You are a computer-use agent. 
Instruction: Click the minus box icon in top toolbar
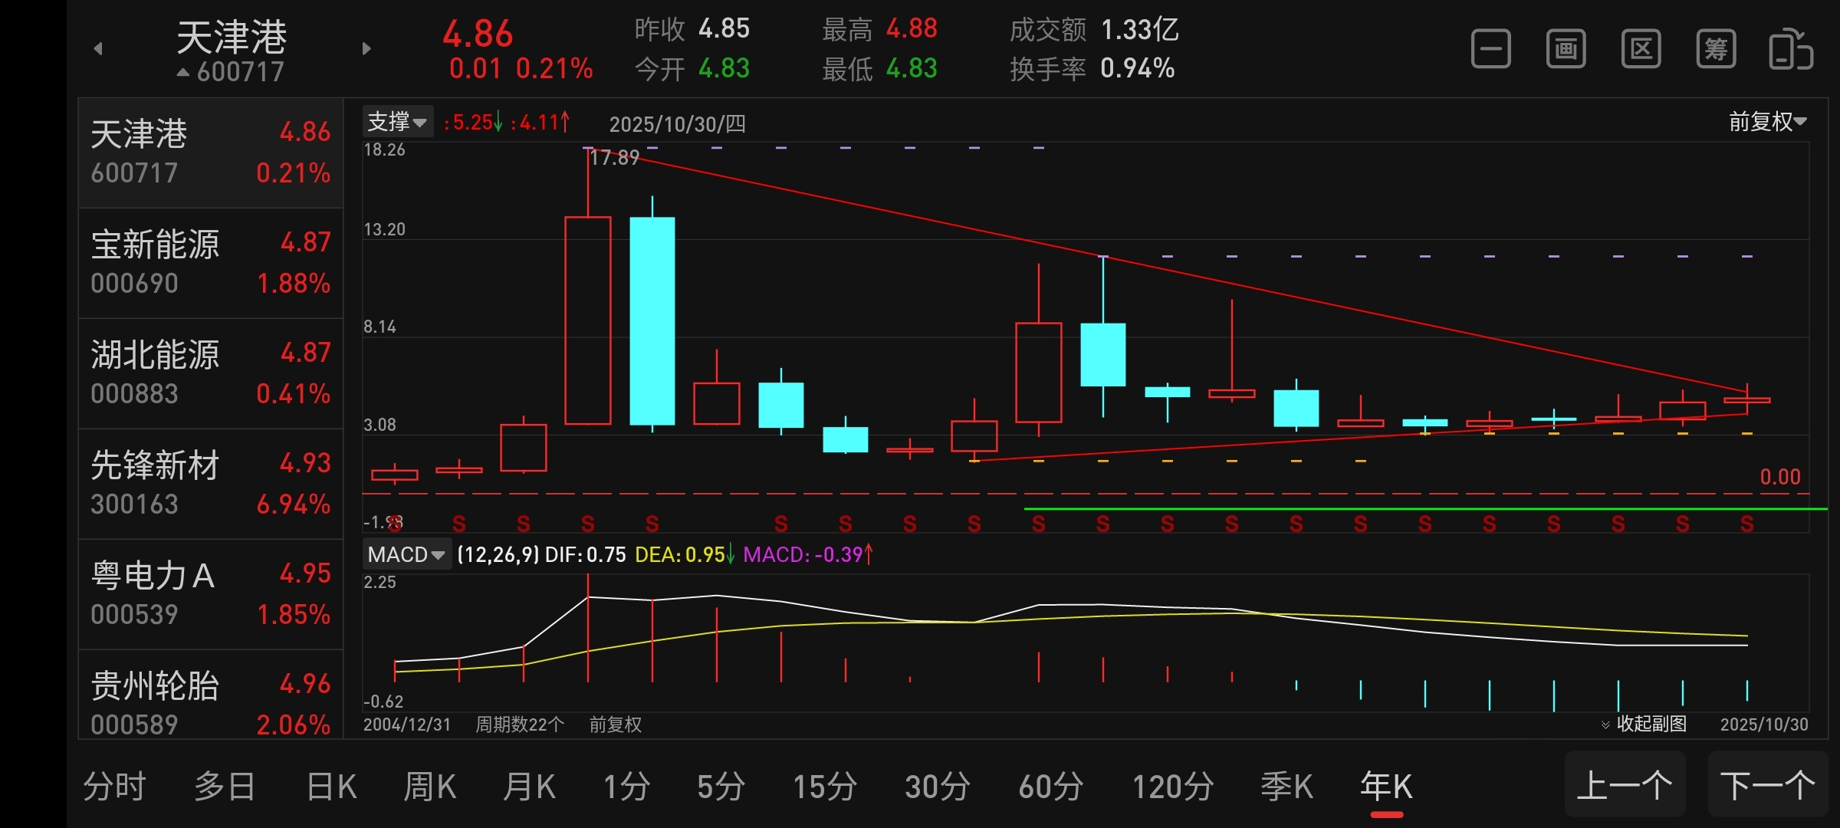(x=1490, y=50)
